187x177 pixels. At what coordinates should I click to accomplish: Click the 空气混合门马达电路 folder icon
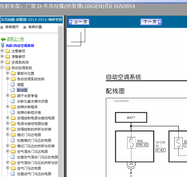[x=13, y=151]
